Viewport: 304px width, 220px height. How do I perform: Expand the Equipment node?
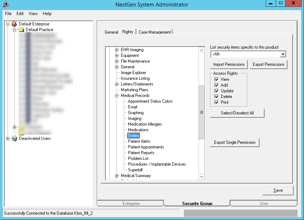click(x=117, y=56)
